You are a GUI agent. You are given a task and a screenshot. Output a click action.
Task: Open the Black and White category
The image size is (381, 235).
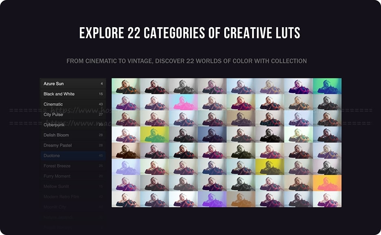click(73, 94)
